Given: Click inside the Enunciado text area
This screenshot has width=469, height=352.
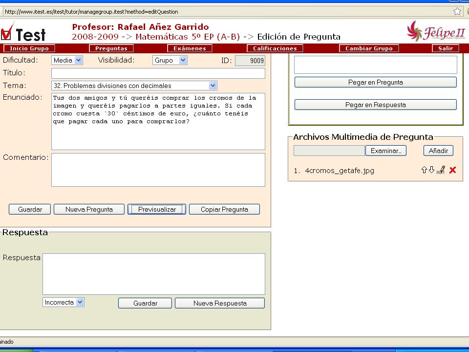Looking at the screenshot, I should [x=158, y=122].
